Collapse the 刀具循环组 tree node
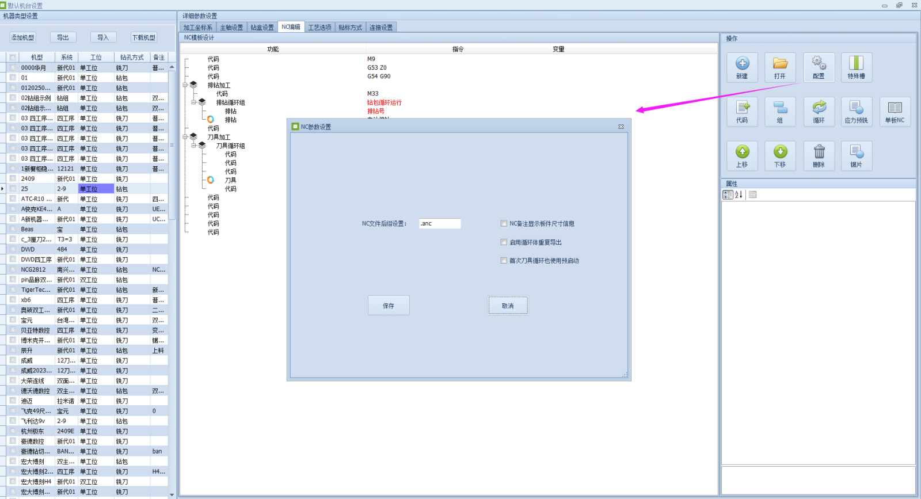The width and height of the screenshot is (921, 499). [194, 146]
